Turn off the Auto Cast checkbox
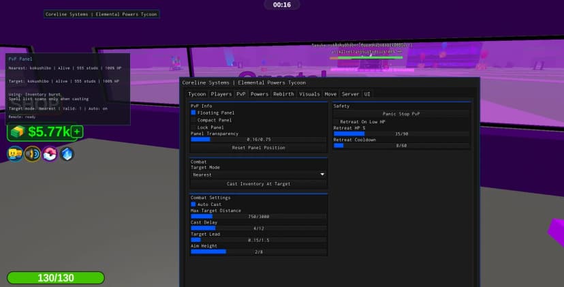 [x=193, y=205]
